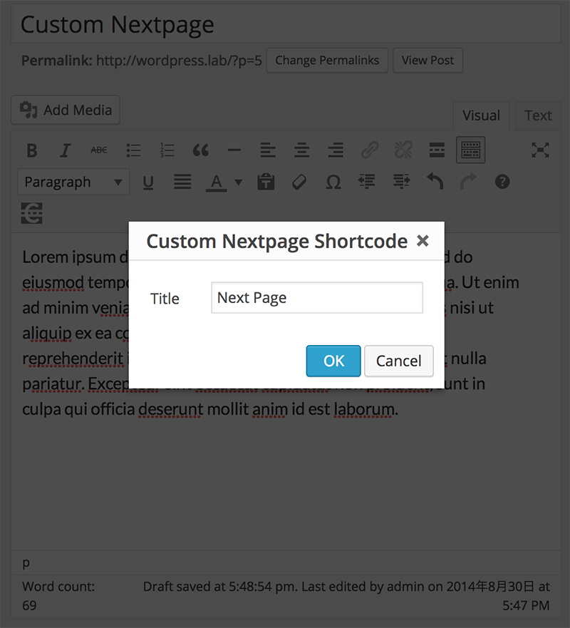Image resolution: width=570 pixels, height=628 pixels.
Task: Apply italic formatting
Action: pyautogui.click(x=66, y=150)
